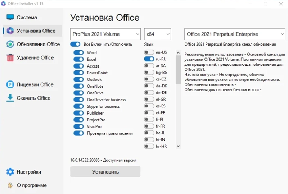Switch on the hi-IN language
Screen dimensions: 288x194
coord(149,140)
